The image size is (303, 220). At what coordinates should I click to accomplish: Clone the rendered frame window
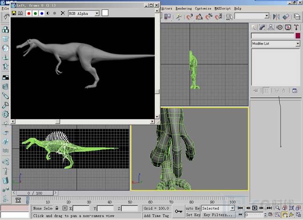pos(20,13)
